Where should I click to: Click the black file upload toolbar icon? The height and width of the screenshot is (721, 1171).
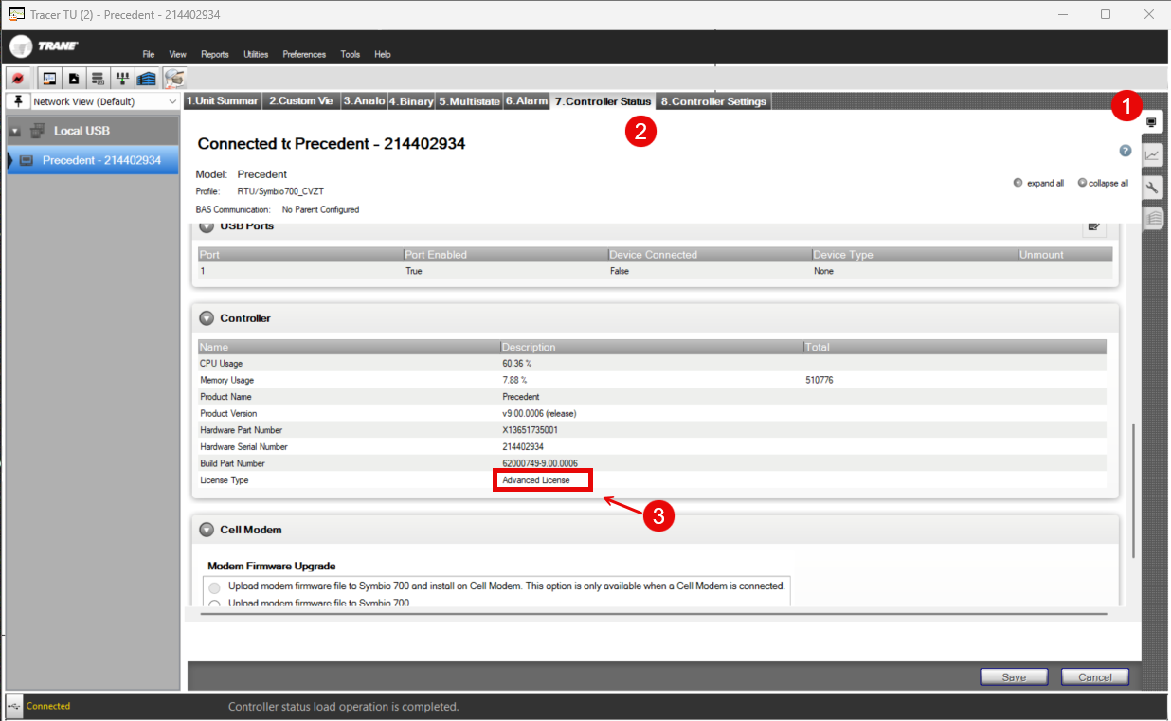point(74,78)
